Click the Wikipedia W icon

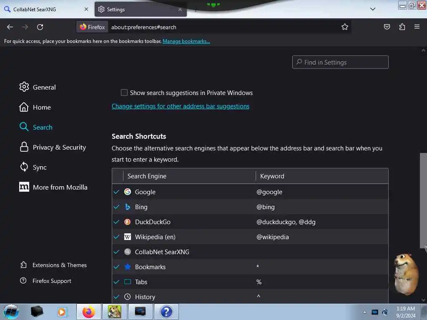coord(128,237)
